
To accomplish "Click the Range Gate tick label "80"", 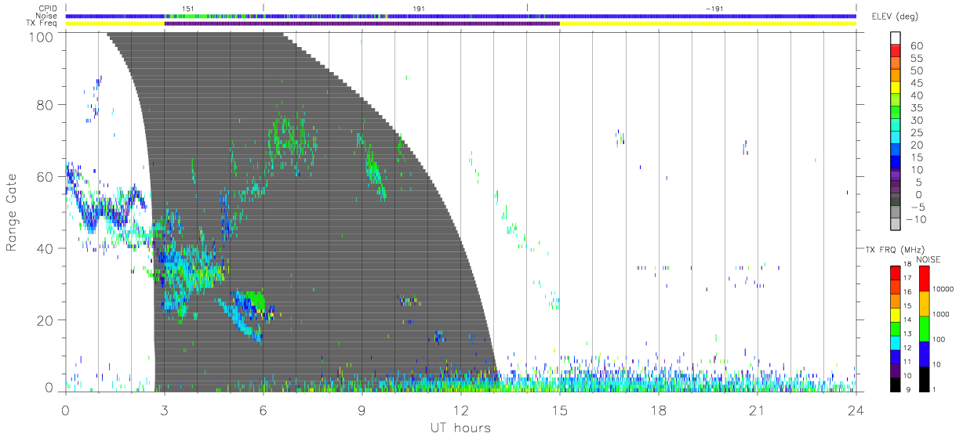I will 46,105.
